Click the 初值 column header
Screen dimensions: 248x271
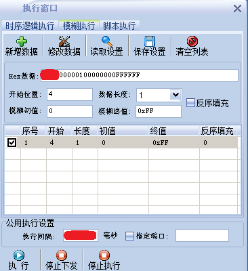click(123, 131)
